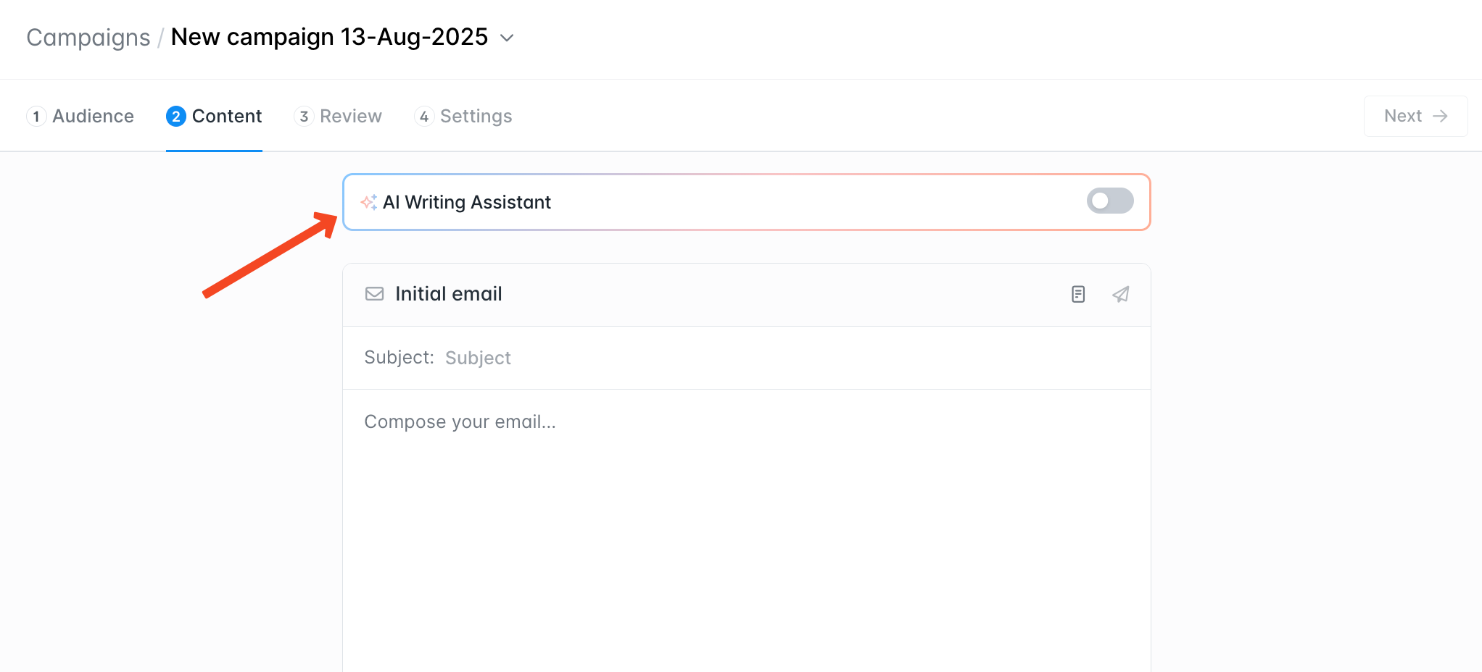Click the step 2 number badge

click(x=176, y=116)
